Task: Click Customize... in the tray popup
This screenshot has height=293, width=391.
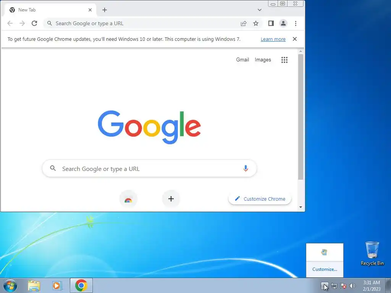Action: pos(325,269)
